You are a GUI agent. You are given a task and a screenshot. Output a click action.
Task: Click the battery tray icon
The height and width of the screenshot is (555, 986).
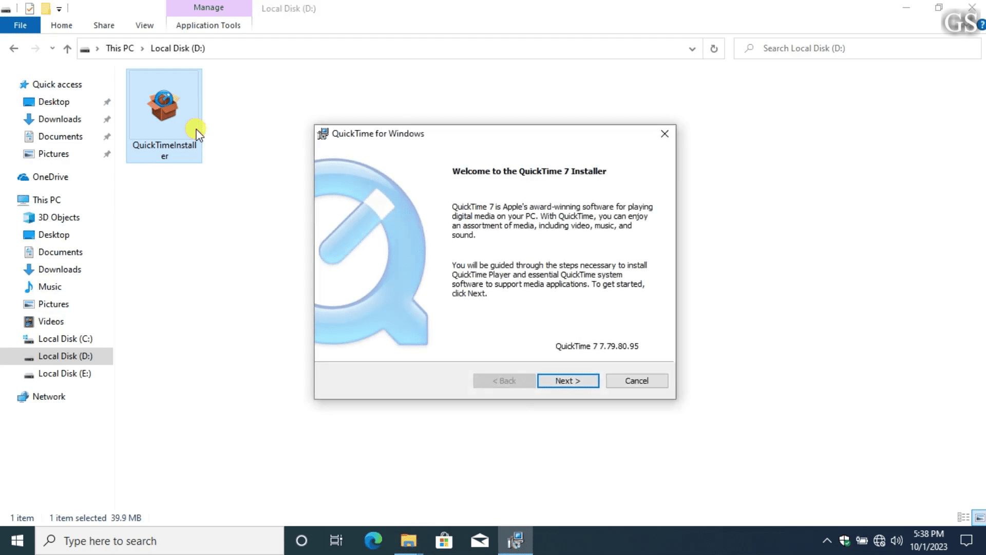(x=862, y=541)
